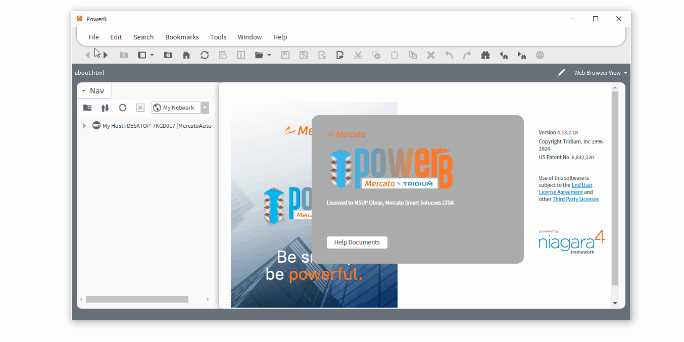
Task: Collapse the Nav panel header arrow
Action: point(83,91)
